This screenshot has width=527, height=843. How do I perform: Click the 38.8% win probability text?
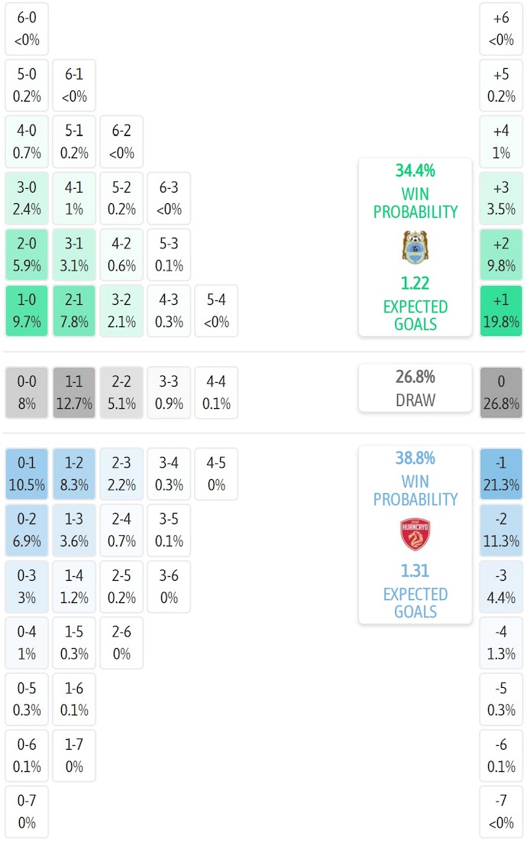click(x=415, y=459)
